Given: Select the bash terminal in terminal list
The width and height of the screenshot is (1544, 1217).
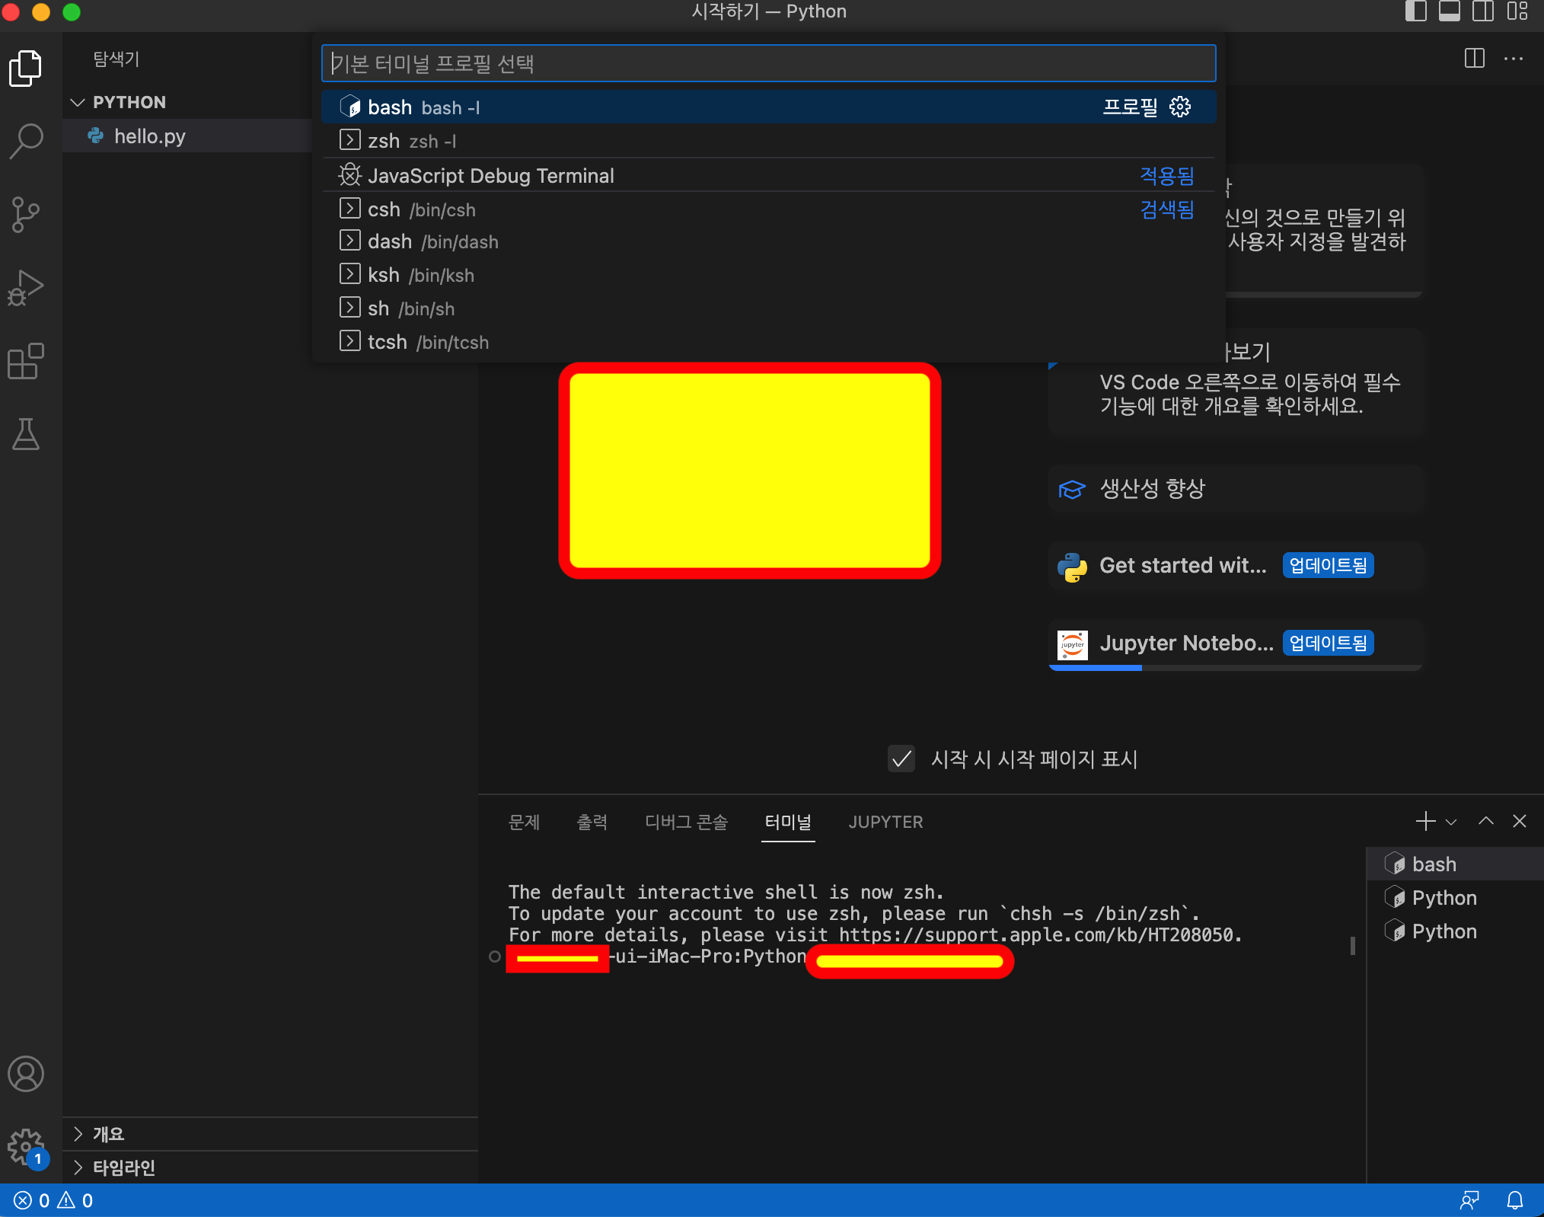Looking at the screenshot, I should coord(1455,864).
